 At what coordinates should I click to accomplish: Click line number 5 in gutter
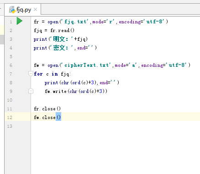[x=11, y=57]
